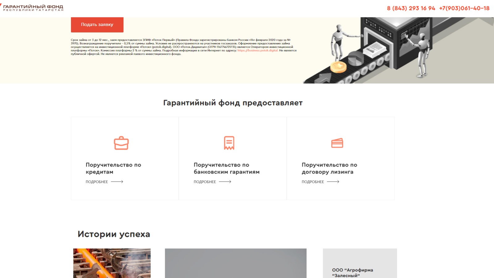
Task: Click the Гарантийный фонд logo in header
Action: [x=32, y=8]
